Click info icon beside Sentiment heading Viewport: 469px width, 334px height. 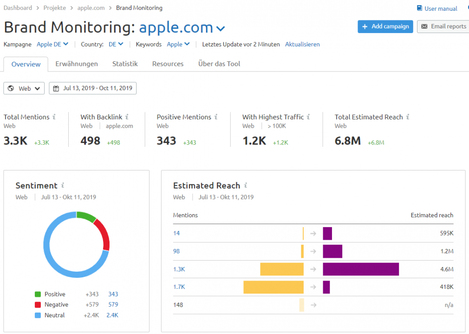pyautogui.click(x=63, y=185)
